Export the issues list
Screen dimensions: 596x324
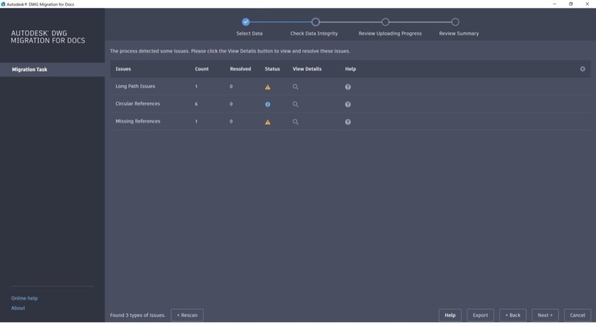coord(480,315)
